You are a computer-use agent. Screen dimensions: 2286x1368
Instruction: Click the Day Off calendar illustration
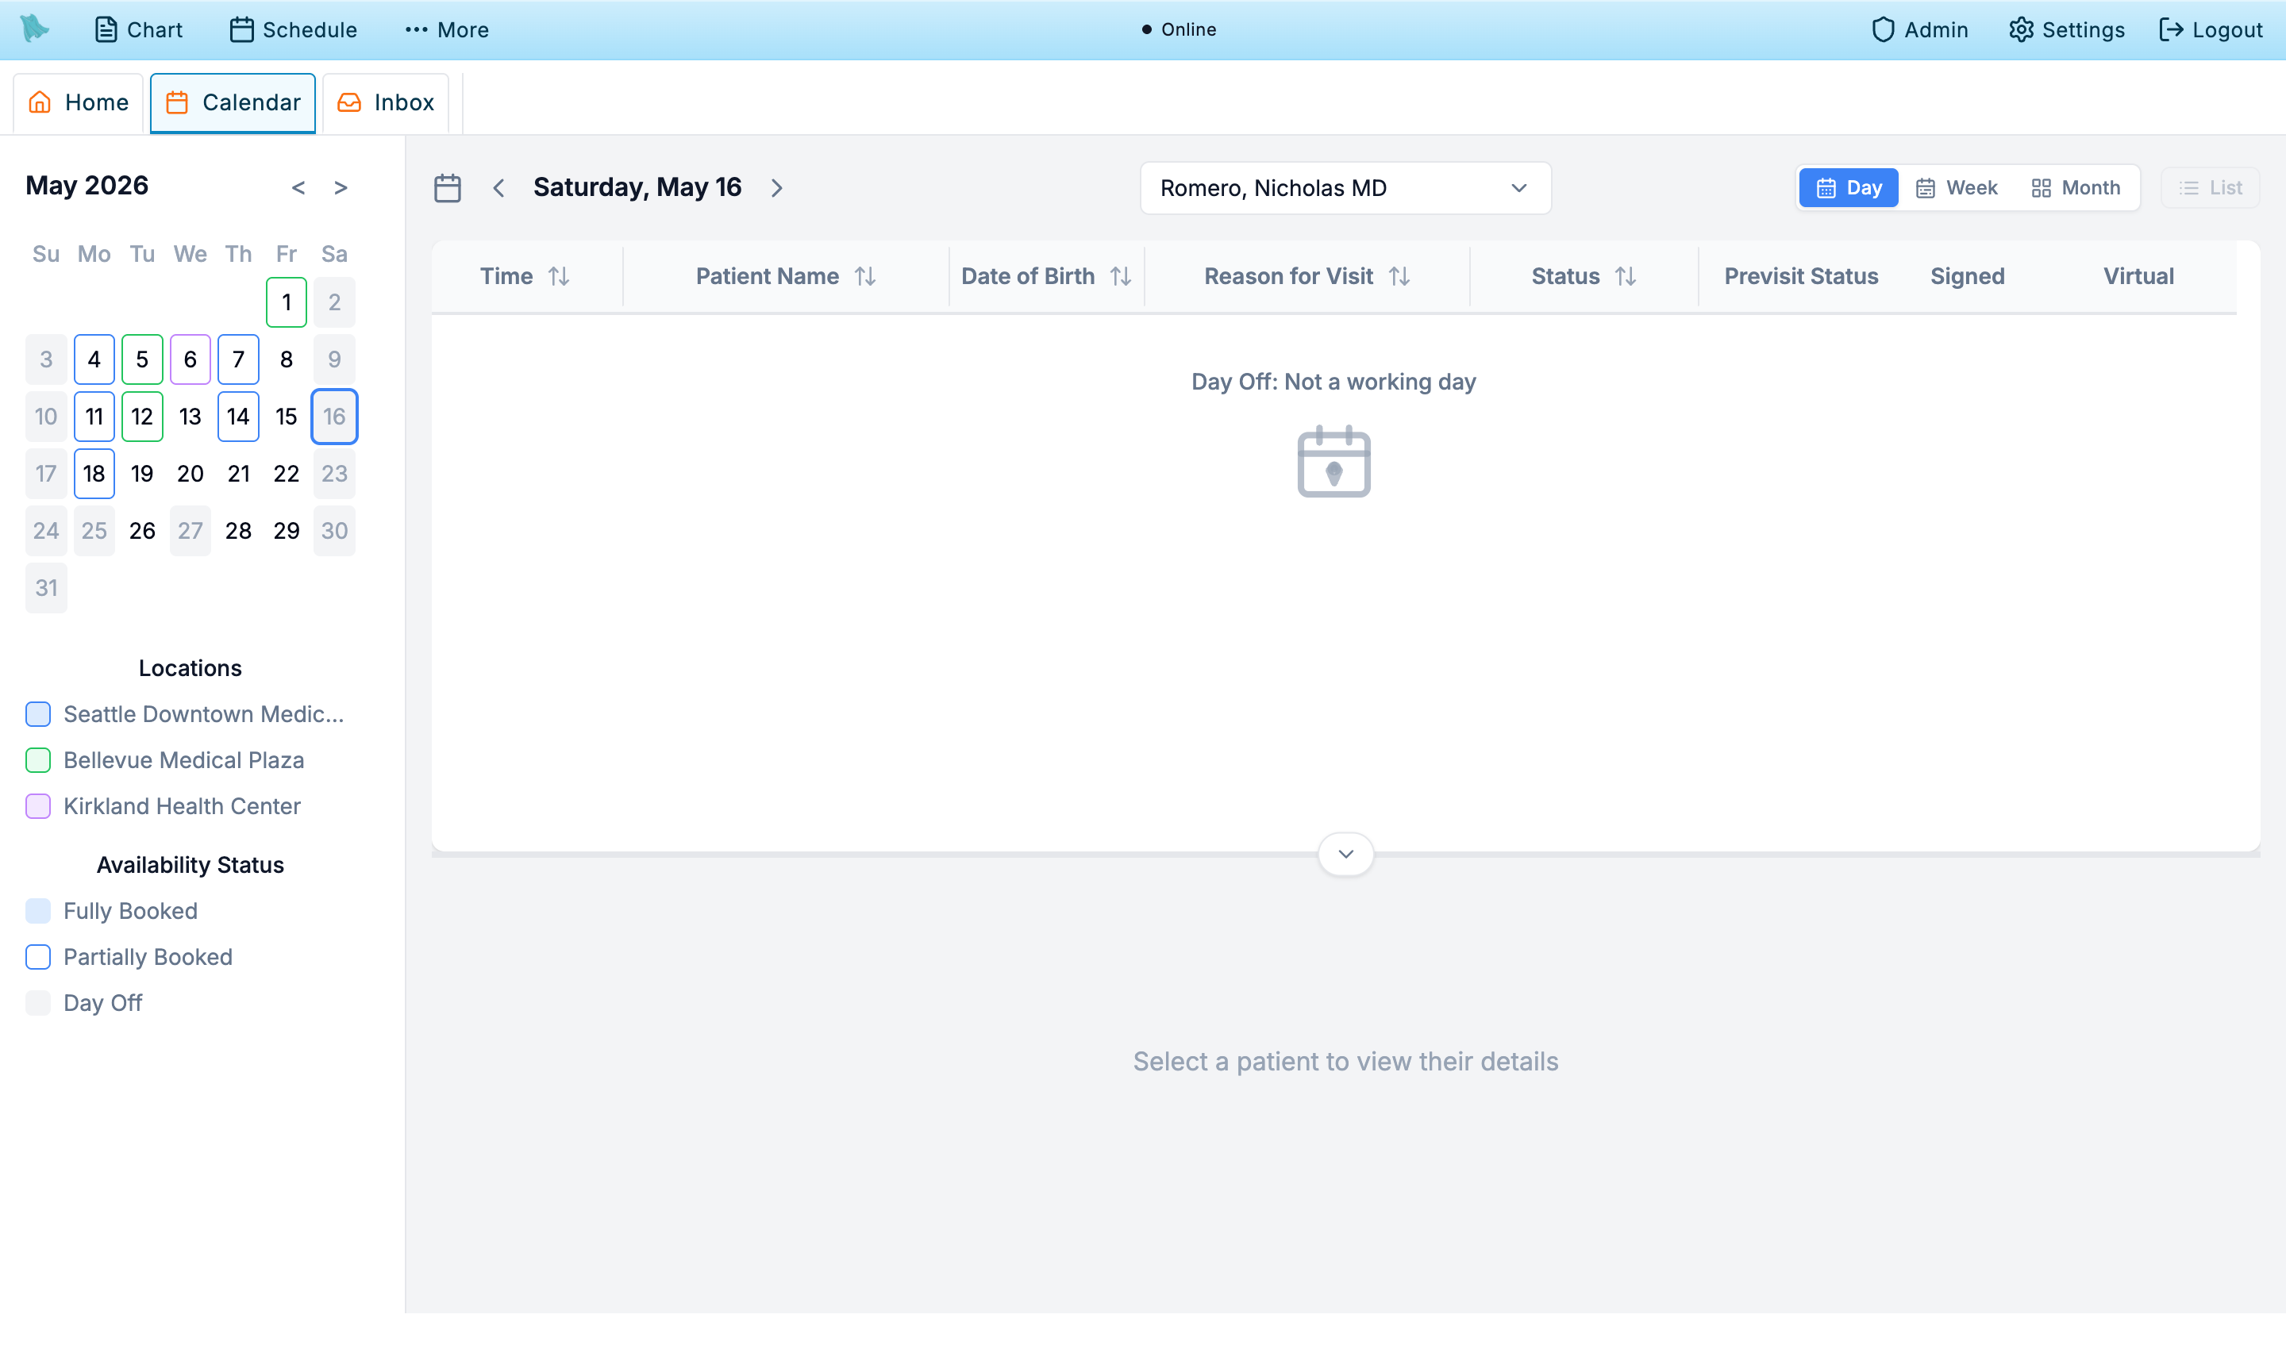click(x=1333, y=461)
